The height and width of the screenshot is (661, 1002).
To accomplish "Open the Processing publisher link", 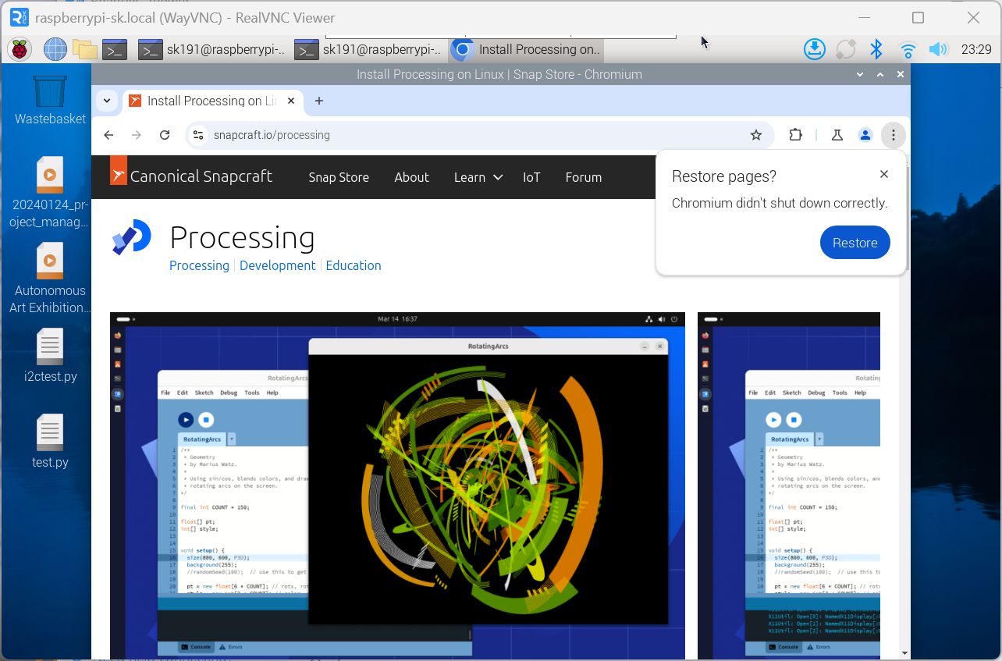I will click(199, 265).
